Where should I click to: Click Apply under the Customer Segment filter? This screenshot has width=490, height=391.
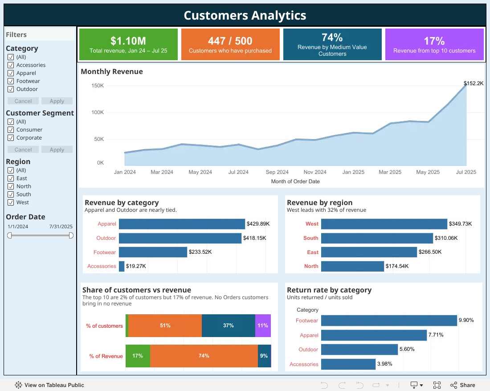[57, 149]
